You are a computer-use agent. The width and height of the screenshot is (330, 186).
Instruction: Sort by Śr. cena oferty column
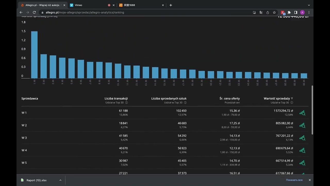click(229, 98)
